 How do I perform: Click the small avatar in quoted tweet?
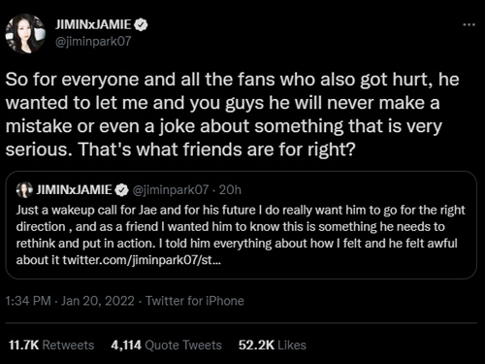point(24,190)
